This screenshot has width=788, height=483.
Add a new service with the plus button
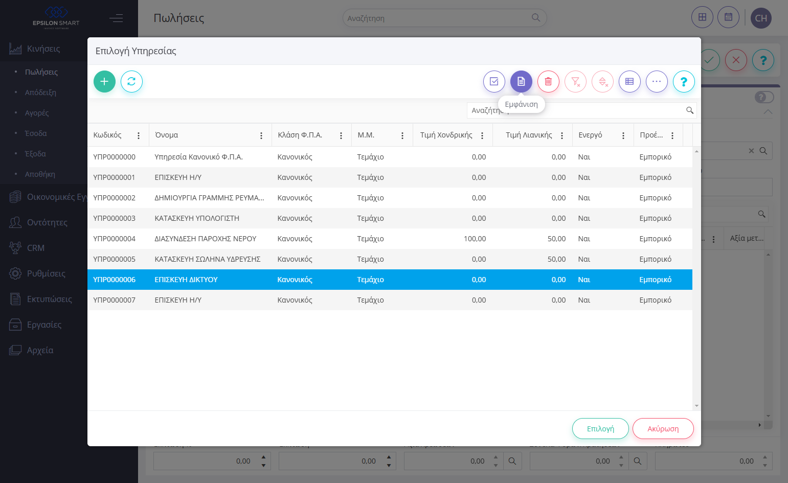104,81
